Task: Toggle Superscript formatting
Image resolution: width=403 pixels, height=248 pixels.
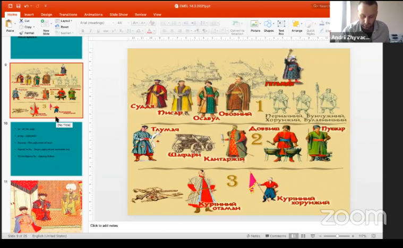Action: [114, 31]
